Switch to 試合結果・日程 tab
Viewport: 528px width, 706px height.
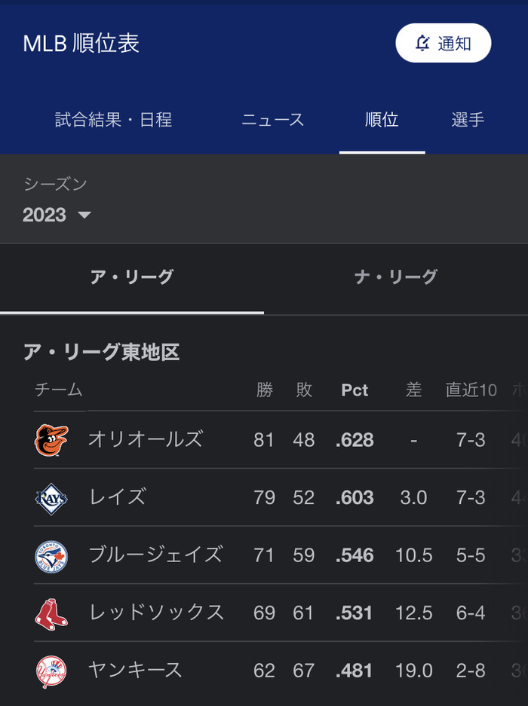pyautogui.click(x=114, y=120)
